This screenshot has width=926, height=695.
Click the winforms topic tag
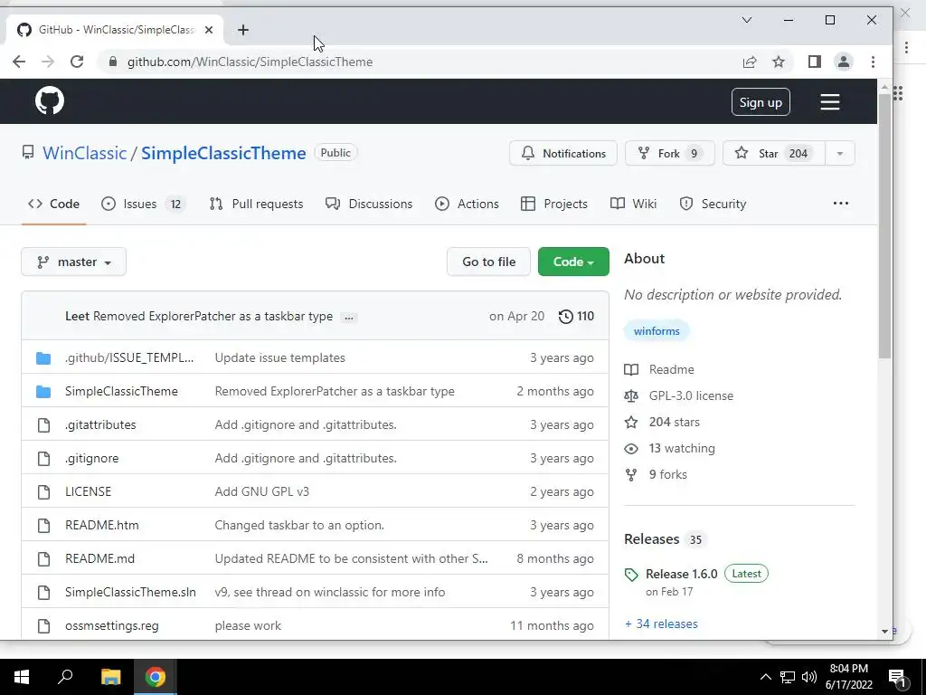tap(657, 331)
